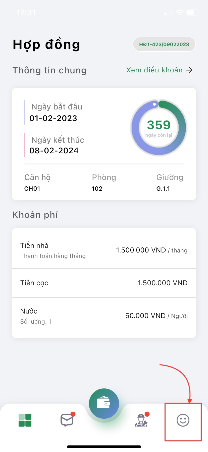Open the dashboard grid icon tab

(25, 420)
